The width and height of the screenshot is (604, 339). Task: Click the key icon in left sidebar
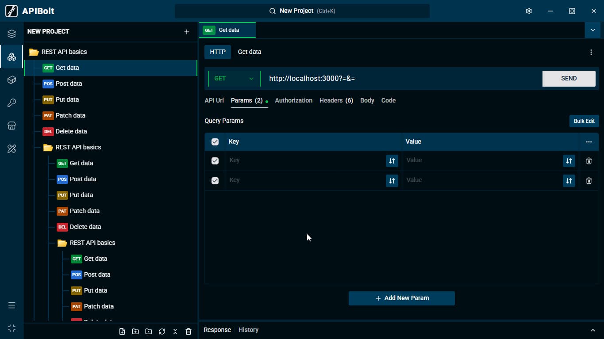(x=12, y=103)
